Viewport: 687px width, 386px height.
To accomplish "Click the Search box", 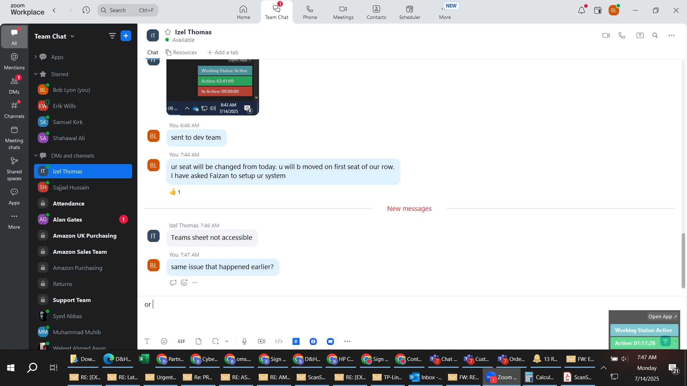I will [128, 10].
